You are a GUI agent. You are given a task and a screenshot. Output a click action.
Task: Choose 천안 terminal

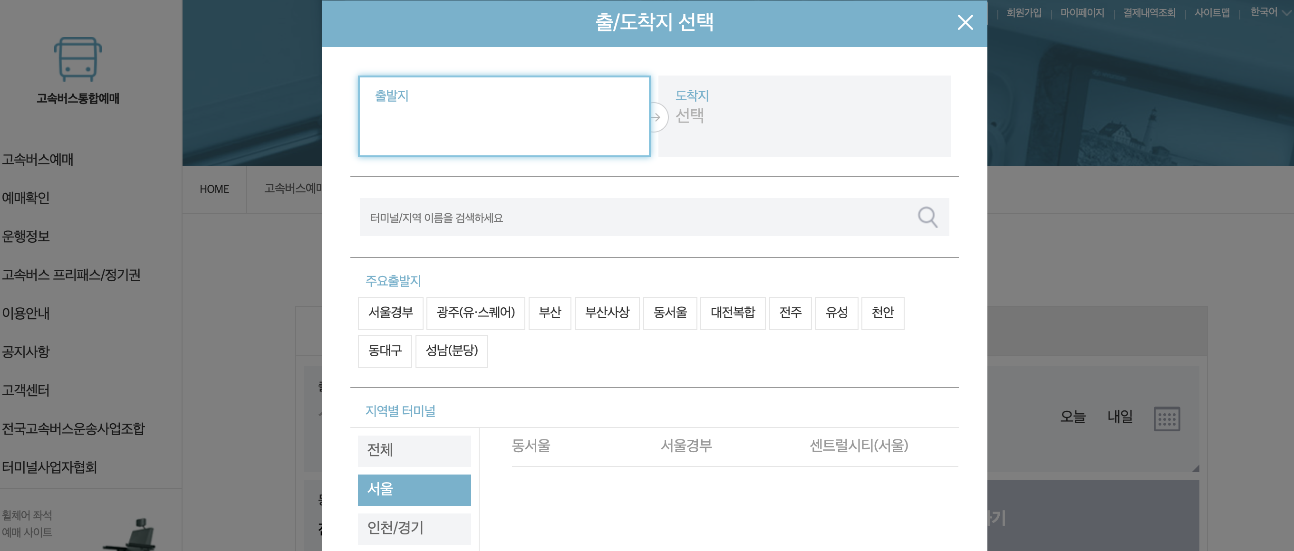[883, 313]
